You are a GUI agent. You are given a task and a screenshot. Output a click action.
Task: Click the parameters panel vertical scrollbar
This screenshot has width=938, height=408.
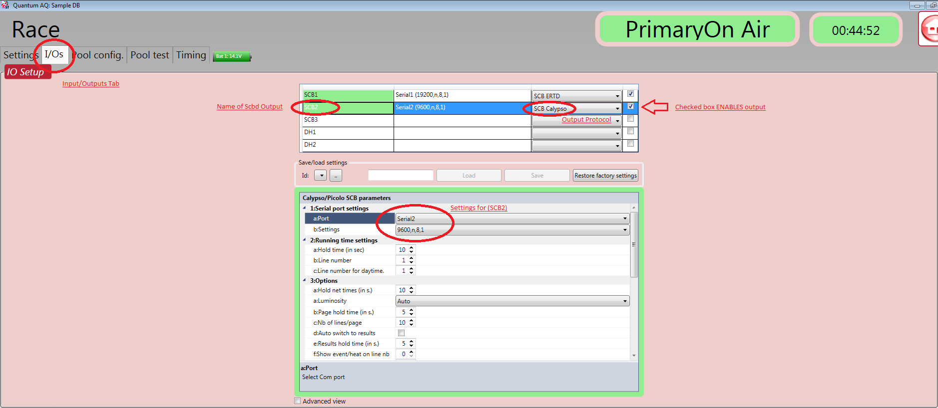tap(634, 244)
